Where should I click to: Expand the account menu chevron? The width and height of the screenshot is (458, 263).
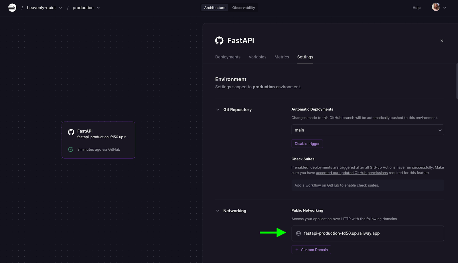[445, 8]
